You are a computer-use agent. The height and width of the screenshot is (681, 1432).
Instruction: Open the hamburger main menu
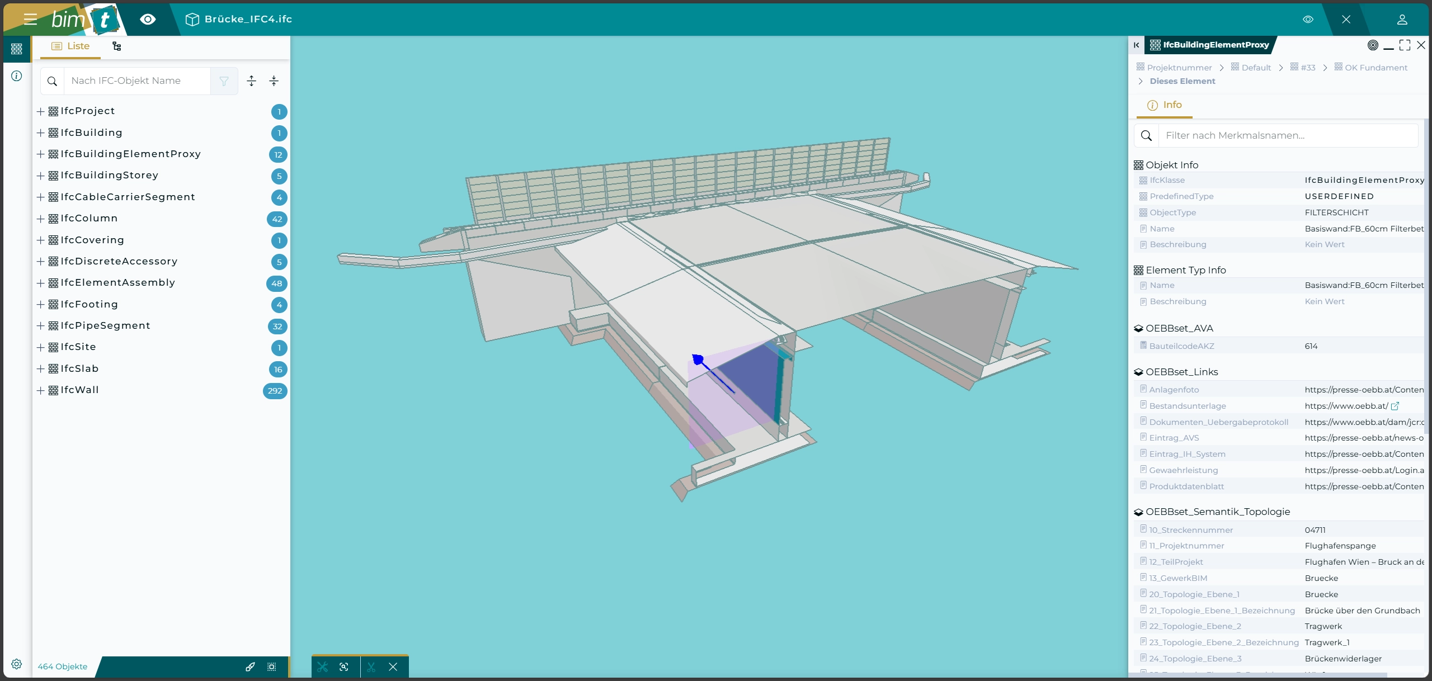pyautogui.click(x=30, y=20)
